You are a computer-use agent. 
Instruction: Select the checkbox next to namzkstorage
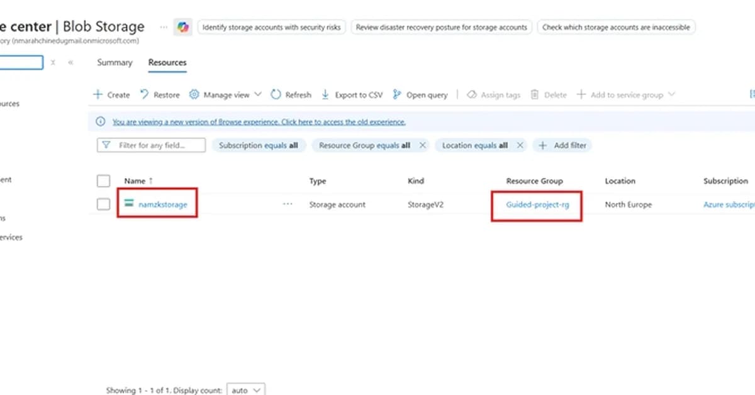point(103,204)
